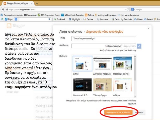Image resolution: width=160 pixels, height=120 pixels.
Task: Click the address availability checkmark icon
Action: coord(139,46)
